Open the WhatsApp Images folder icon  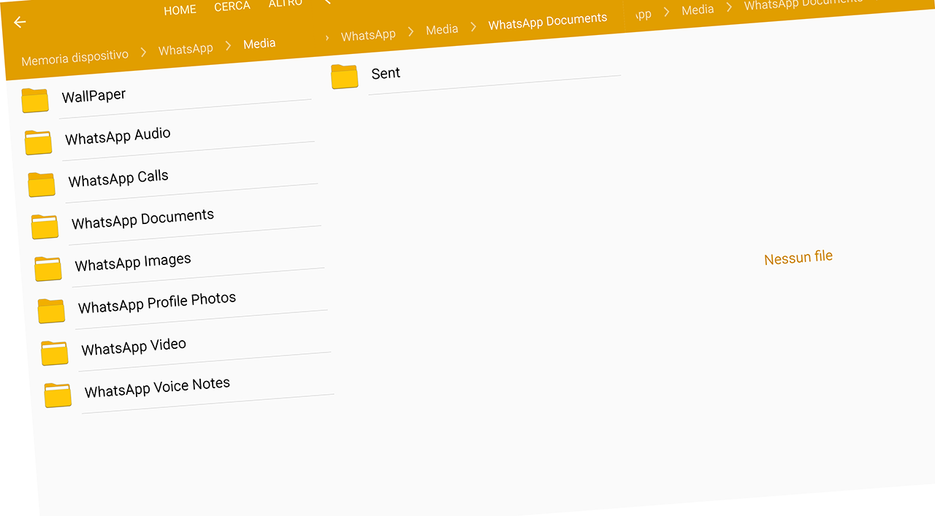pos(48,269)
